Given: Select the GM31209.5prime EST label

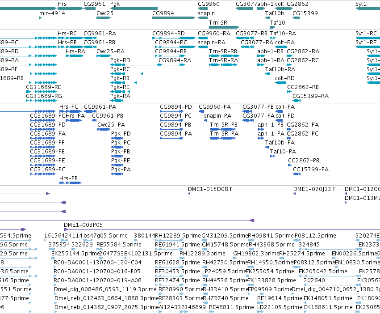Looking at the screenshot, I should [225, 236].
